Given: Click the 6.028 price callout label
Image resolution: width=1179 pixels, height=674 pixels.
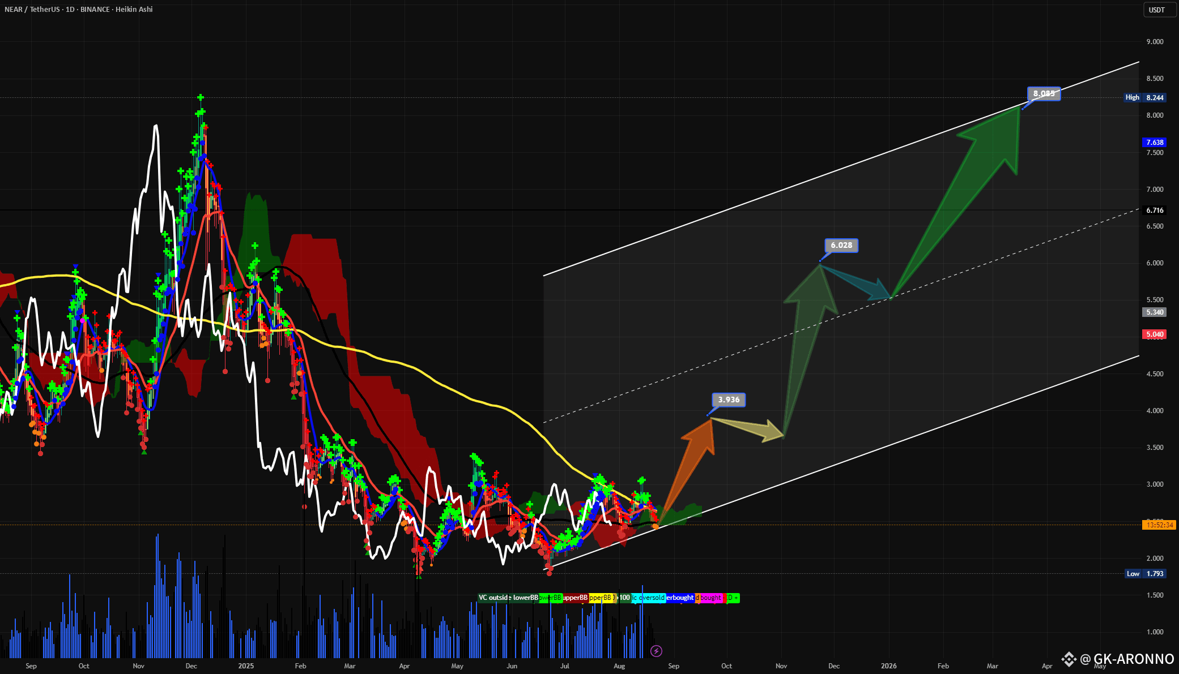Looking at the screenshot, I should coord(841,245).
